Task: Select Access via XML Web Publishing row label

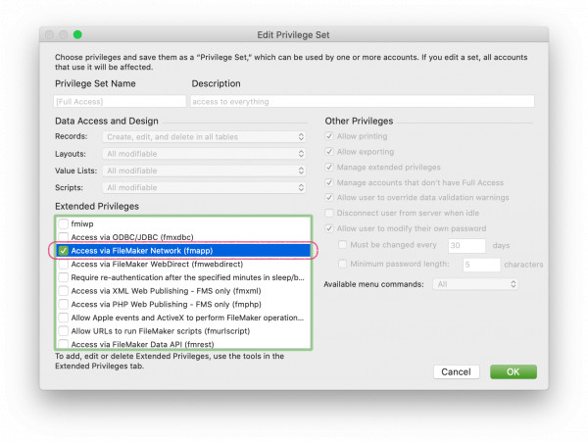Action: point(167,291)
